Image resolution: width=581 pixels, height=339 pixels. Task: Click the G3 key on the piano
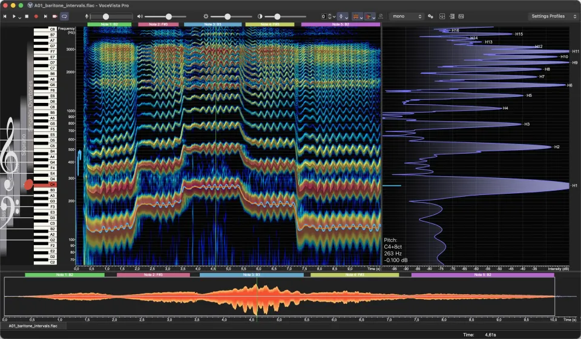pyautogui.click(x=45, y=201)
